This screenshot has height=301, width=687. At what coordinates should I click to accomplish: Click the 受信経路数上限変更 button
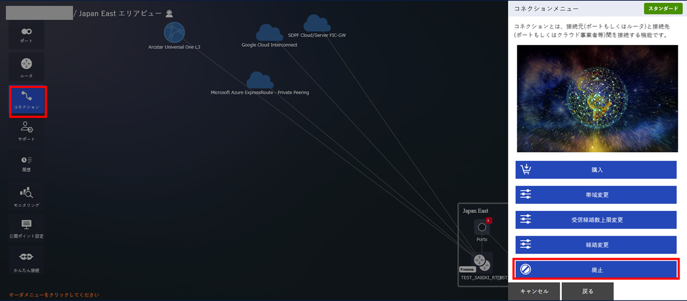(x=596, y=220)
